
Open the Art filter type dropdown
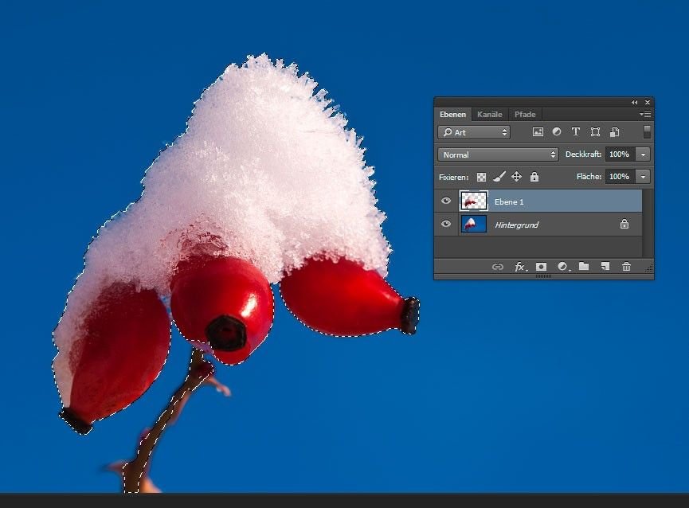tap(474, 132)
